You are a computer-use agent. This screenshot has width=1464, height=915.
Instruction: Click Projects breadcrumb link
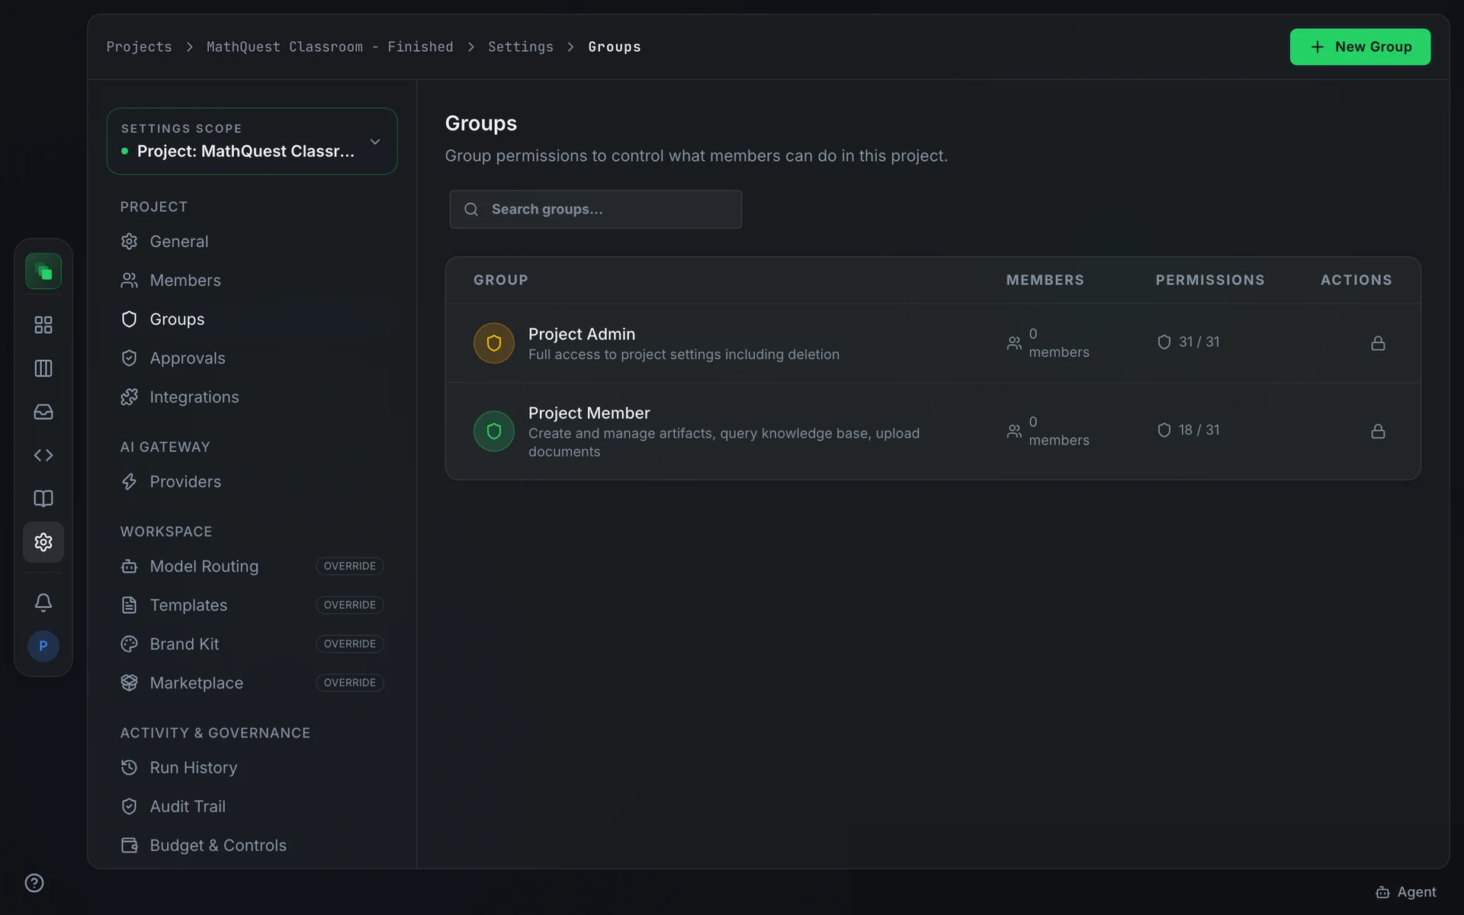(x=139, y=47)
